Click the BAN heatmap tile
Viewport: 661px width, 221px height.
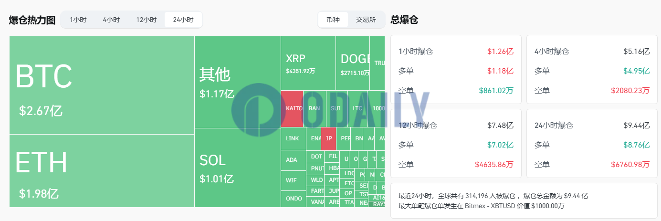coord(315,109)
